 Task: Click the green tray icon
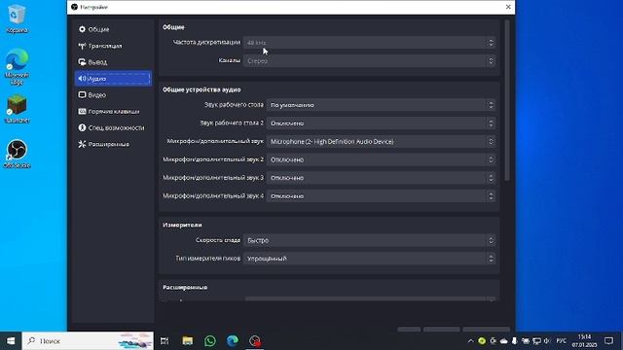(x=482, y=341)
